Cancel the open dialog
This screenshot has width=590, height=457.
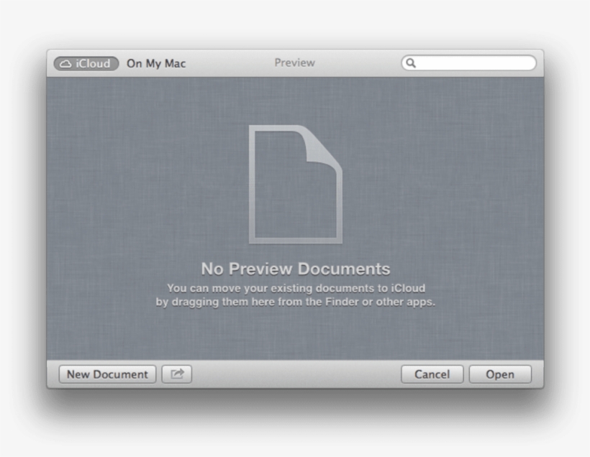click(x=432, y=374)
